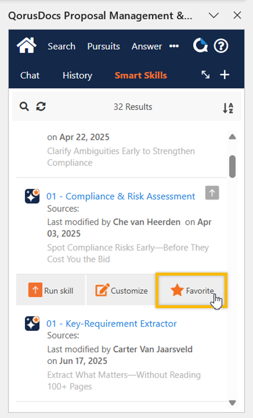Open the more options ellipsis menu

click(174, 46)
